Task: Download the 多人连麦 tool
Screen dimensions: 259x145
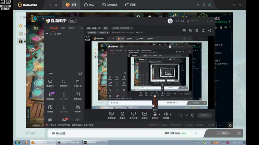Action: 64,96
